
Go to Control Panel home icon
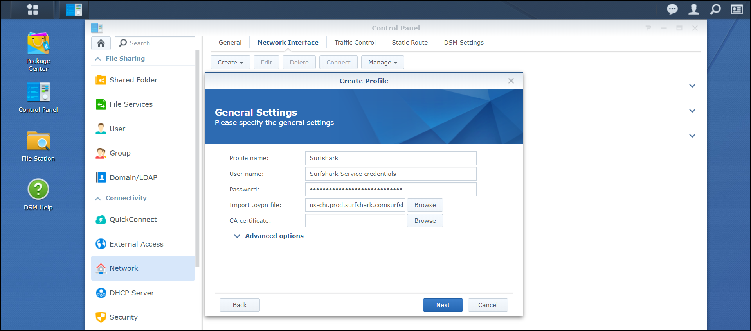[101, 43]
